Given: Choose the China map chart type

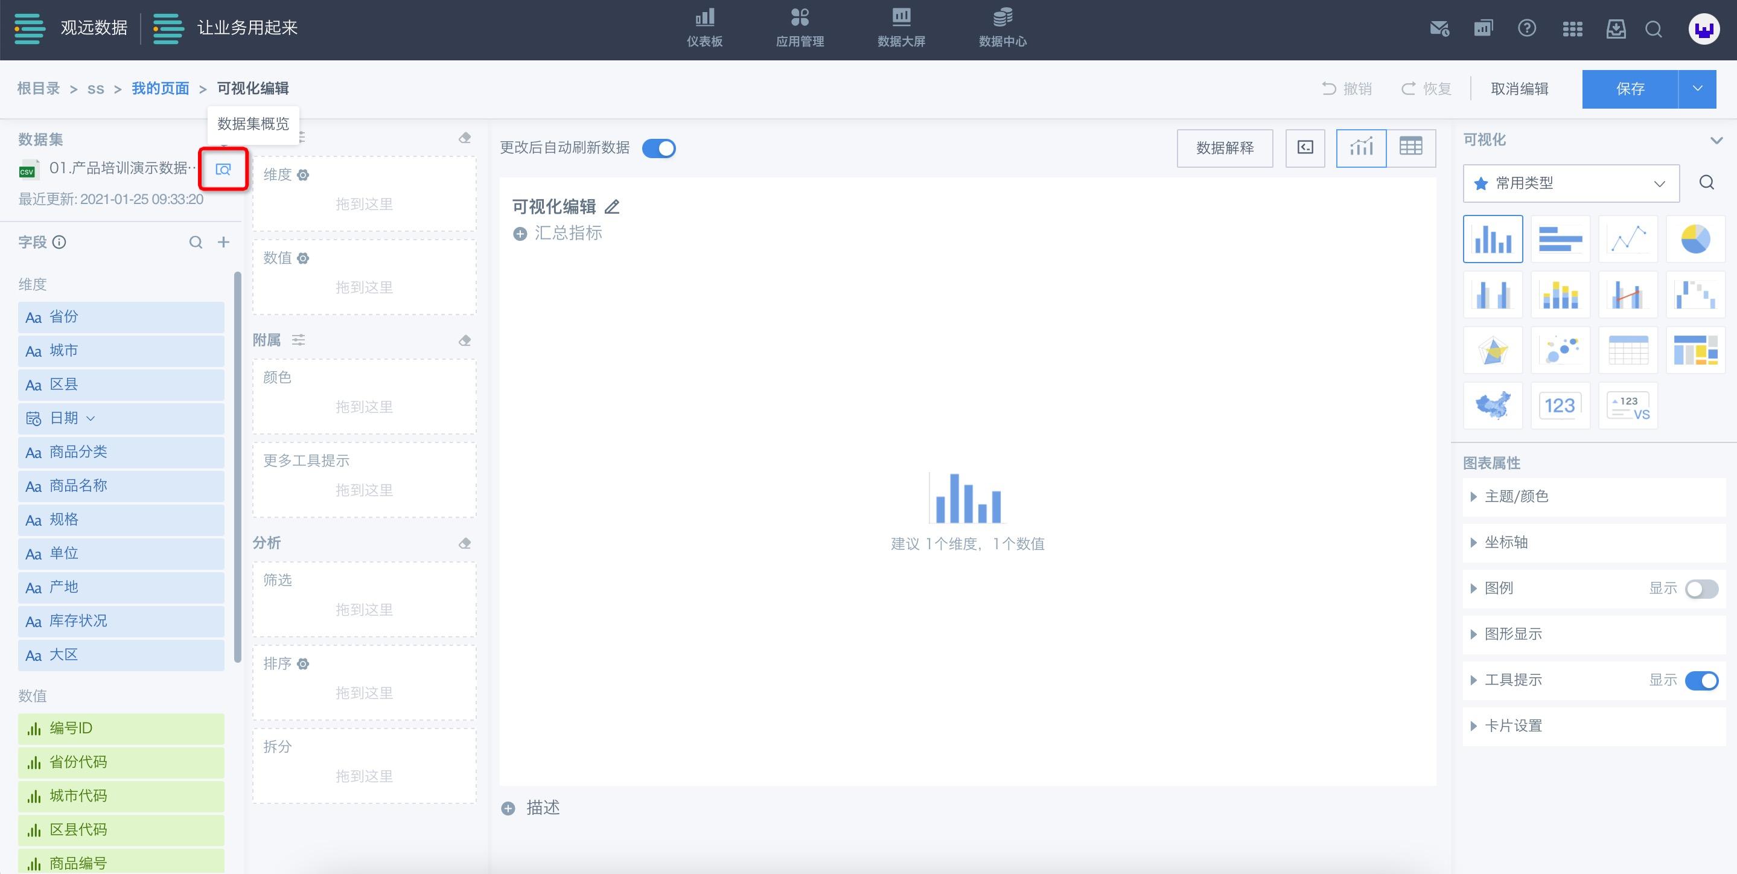Looking at the screenshot, I should pyautogui.click(x=1492, y=406).
